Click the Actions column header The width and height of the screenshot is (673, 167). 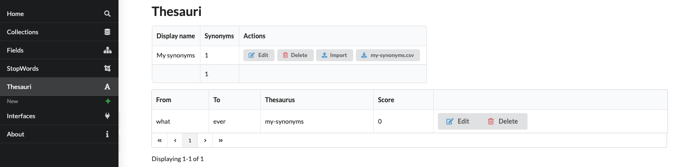pos(333,36)
